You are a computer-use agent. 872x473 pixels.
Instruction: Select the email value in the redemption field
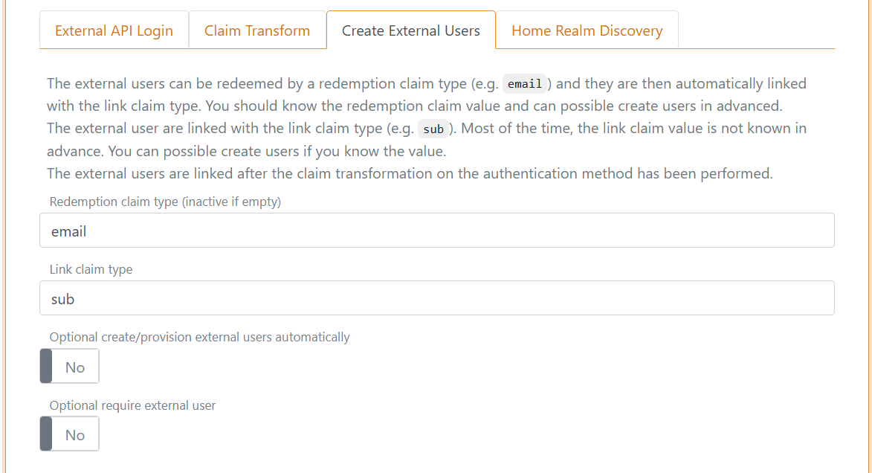[x=68, y=231]
